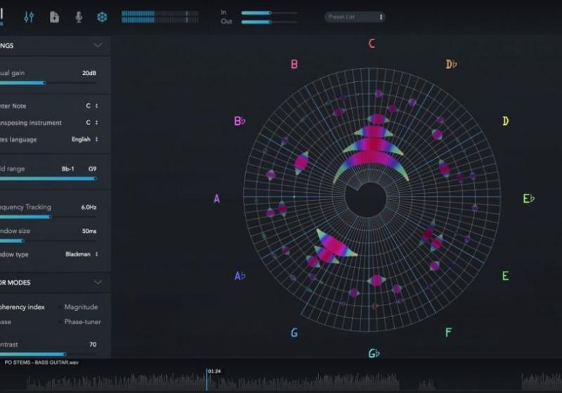Select Phase-tuner color mode

pyautogui.click(x=82, y=321)
